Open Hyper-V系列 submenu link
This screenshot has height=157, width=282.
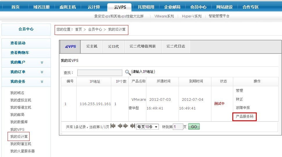(192, 16)
